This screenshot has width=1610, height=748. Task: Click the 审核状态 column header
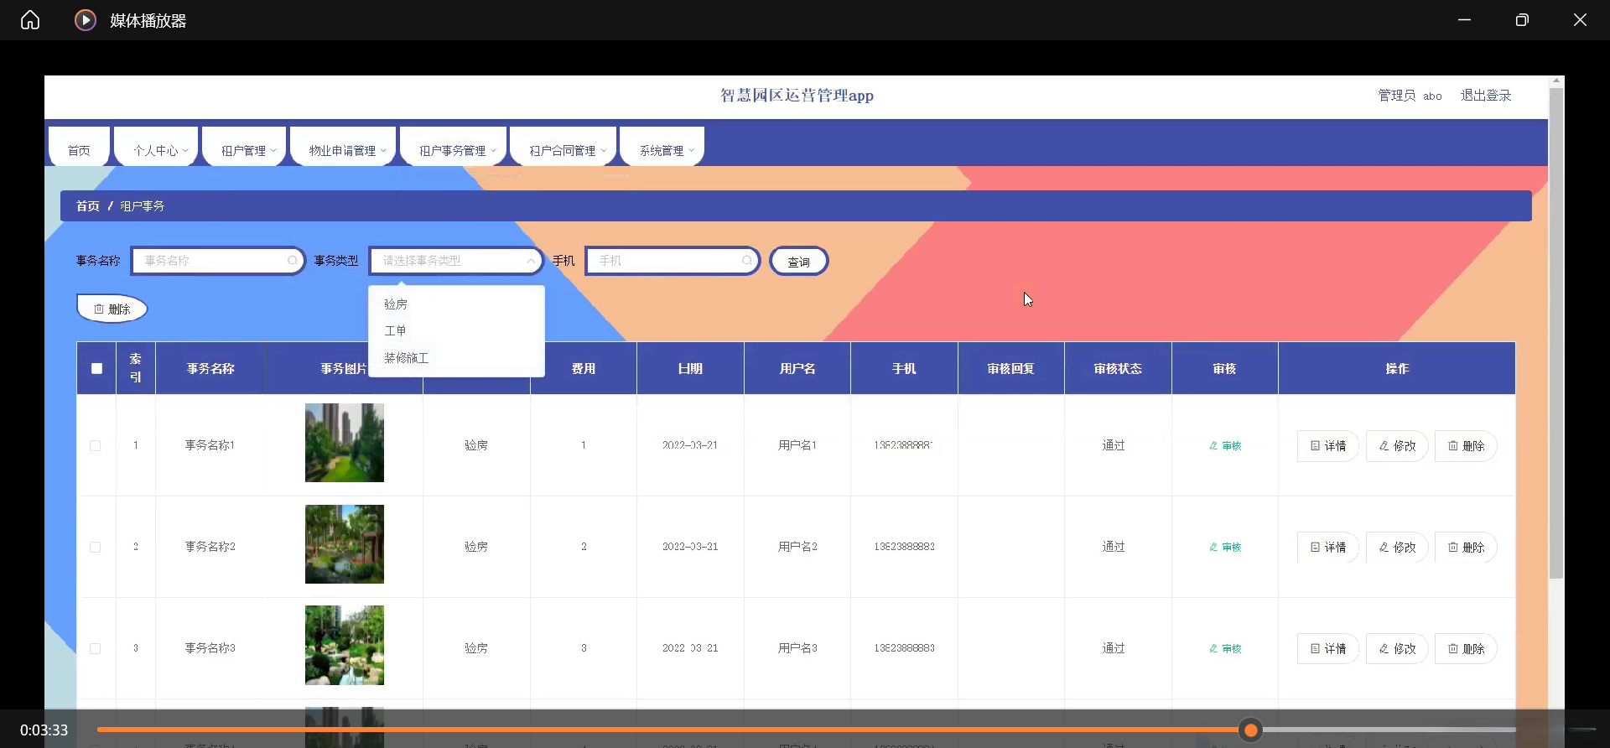pyautogui.click(x=1118, y=368)
